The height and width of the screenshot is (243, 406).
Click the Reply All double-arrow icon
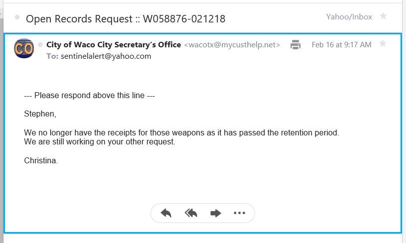tap(191, 213)
